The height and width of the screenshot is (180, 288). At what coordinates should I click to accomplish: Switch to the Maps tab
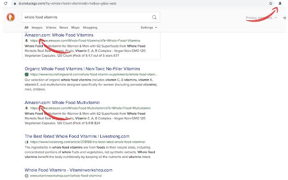[x=75, y=27]
